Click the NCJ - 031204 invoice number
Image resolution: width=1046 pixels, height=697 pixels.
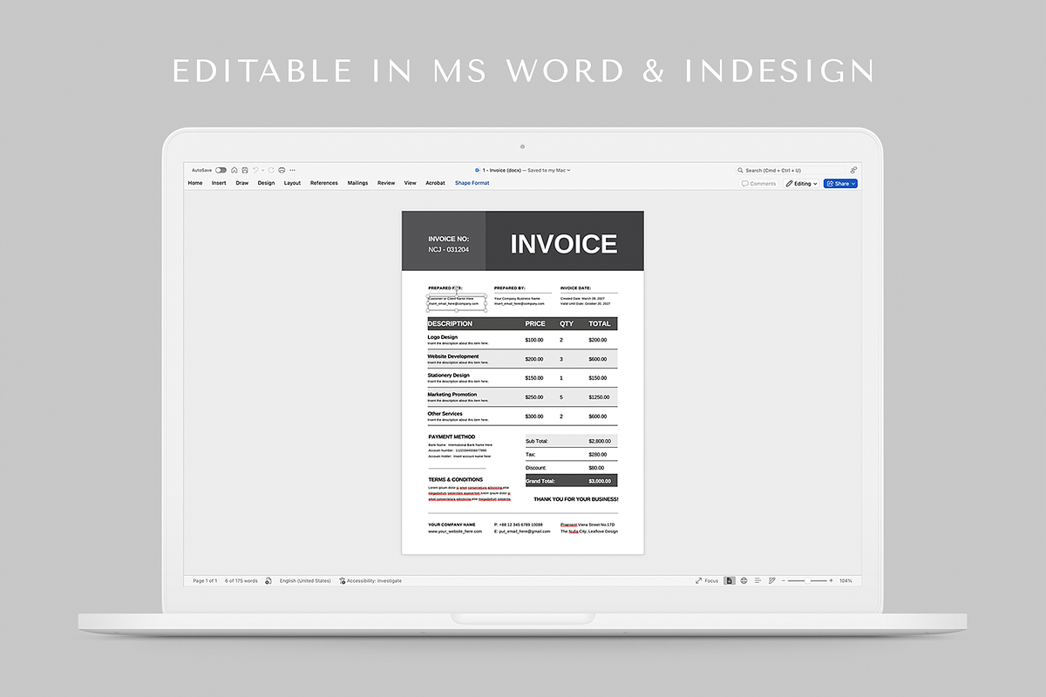(x=448, y=249)
